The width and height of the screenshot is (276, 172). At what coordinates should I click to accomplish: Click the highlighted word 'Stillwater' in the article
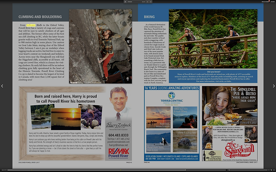pos(31,25)
